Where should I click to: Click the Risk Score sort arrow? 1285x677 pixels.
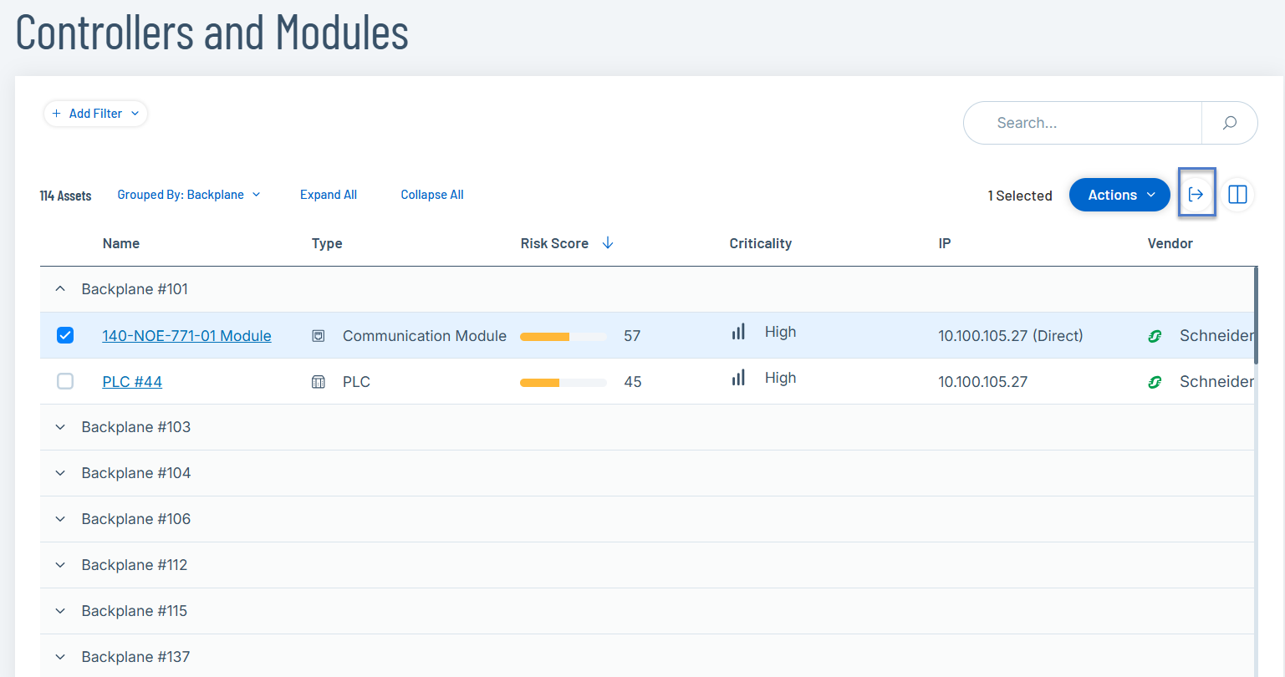coord(608,243)
